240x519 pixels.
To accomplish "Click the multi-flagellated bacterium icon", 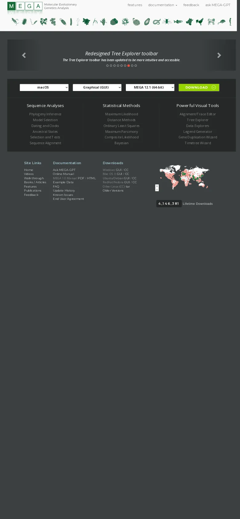I will coord(15,22).
